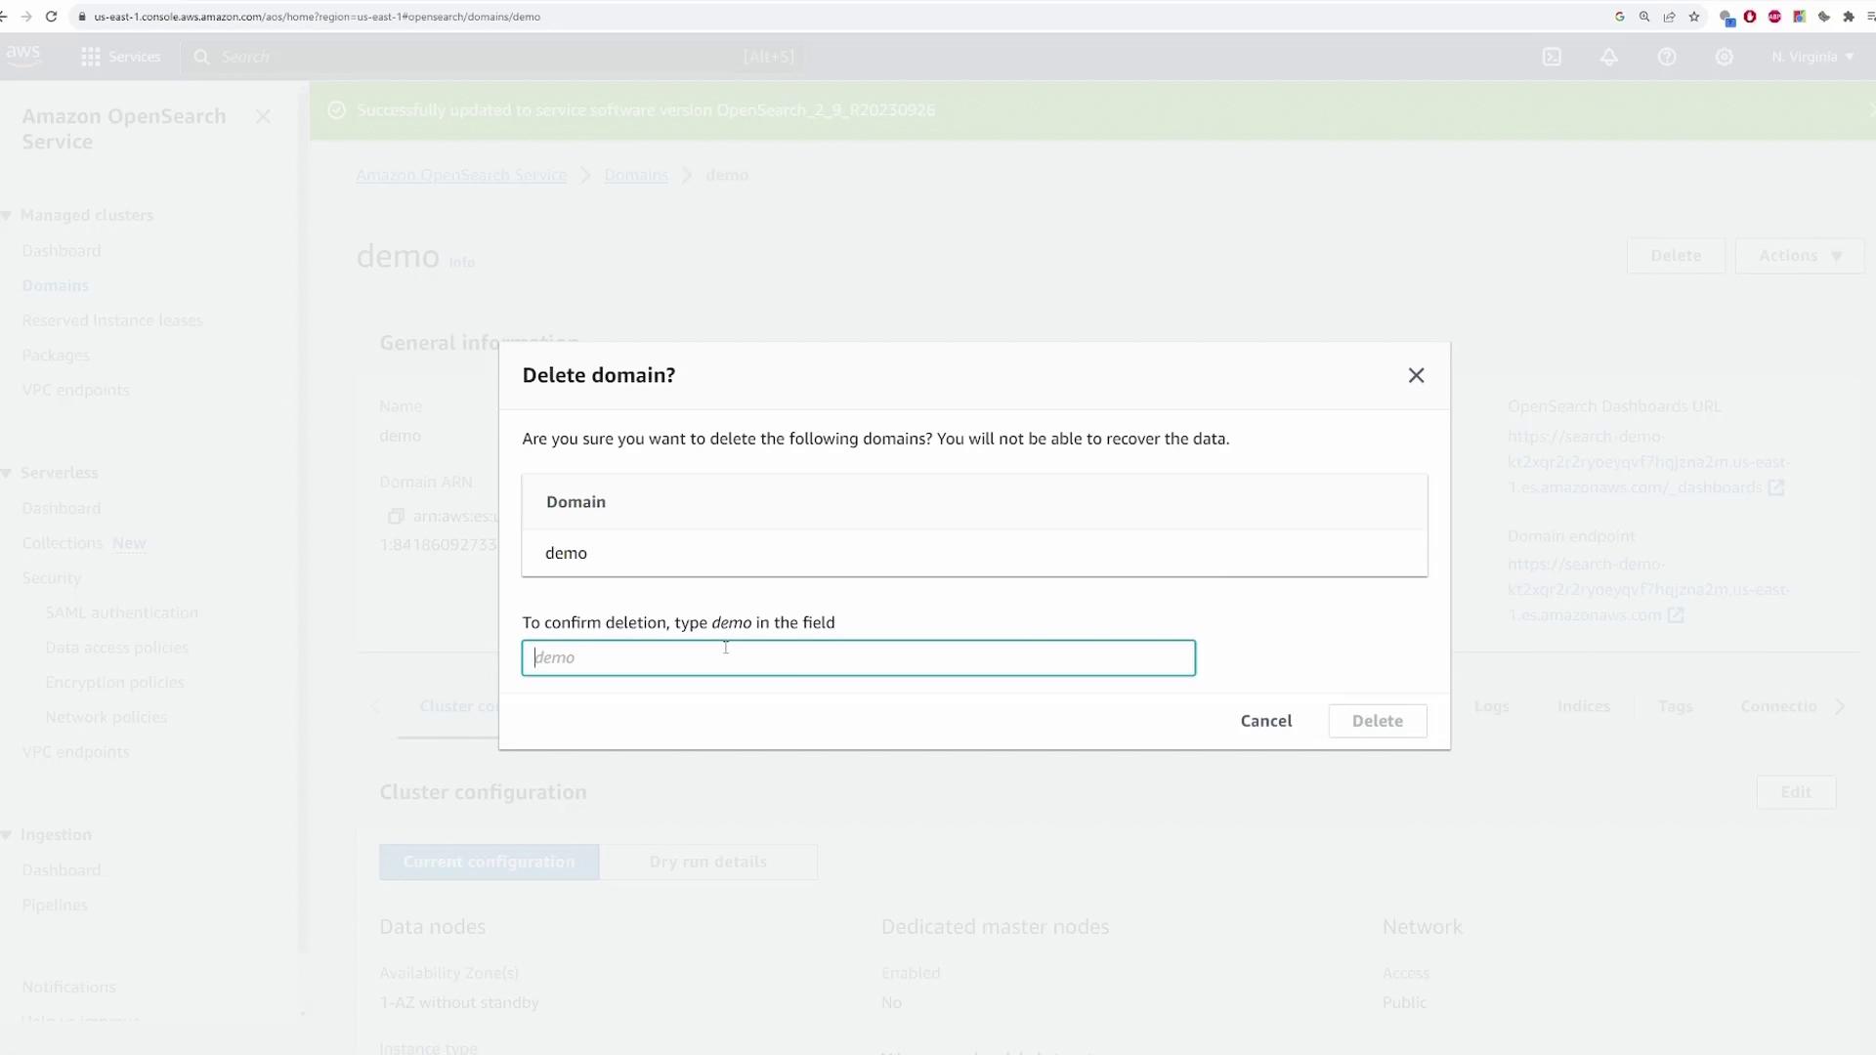This screenshot has width=1876, height=1055.
Task: Open the Actions dropdown menu
Action: click(x=1799, y=256)
